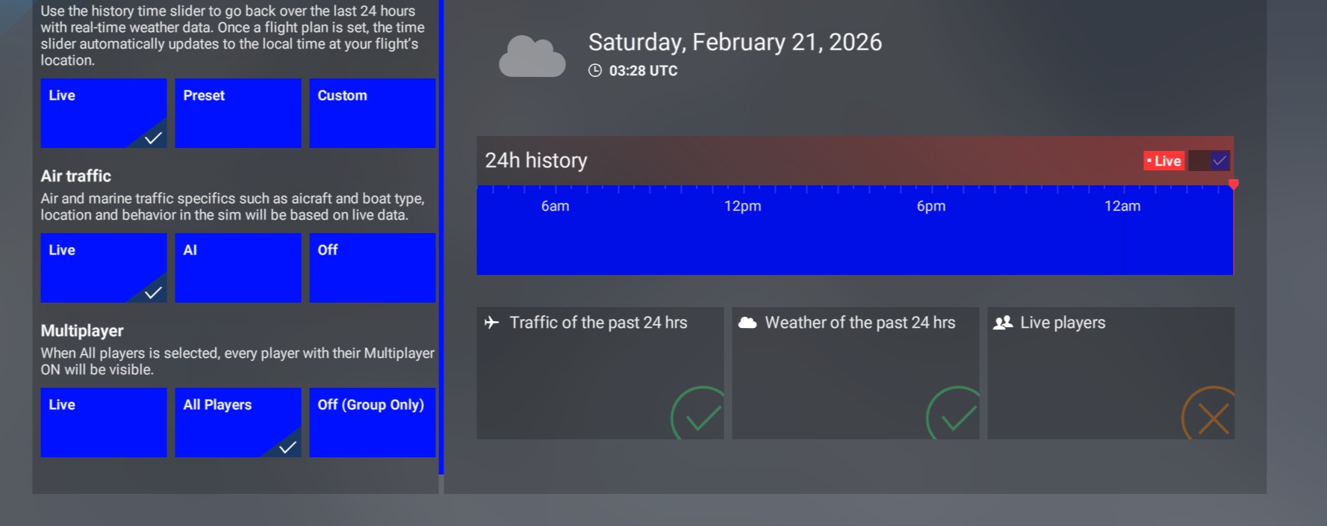Select All Players multiplayer option
This screenshot has height=526, width=1327.
pos(237,422)
